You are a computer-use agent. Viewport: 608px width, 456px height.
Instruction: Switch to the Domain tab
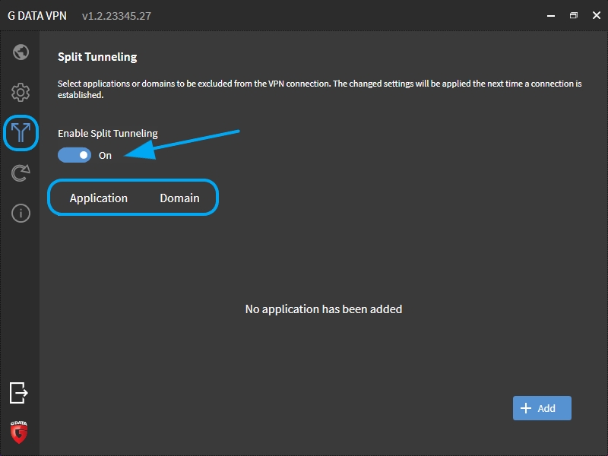pyautogui.click(x=179, y=198)
